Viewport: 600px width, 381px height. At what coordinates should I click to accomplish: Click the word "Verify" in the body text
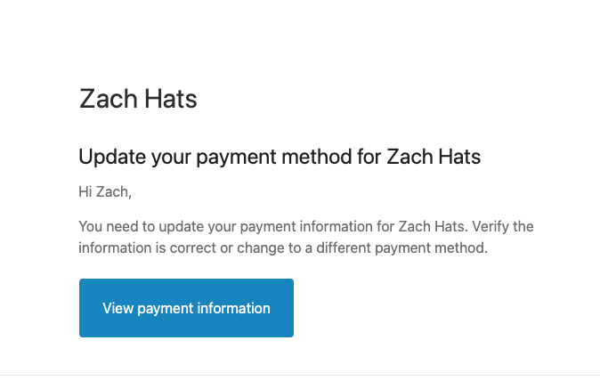coord(490,226)
